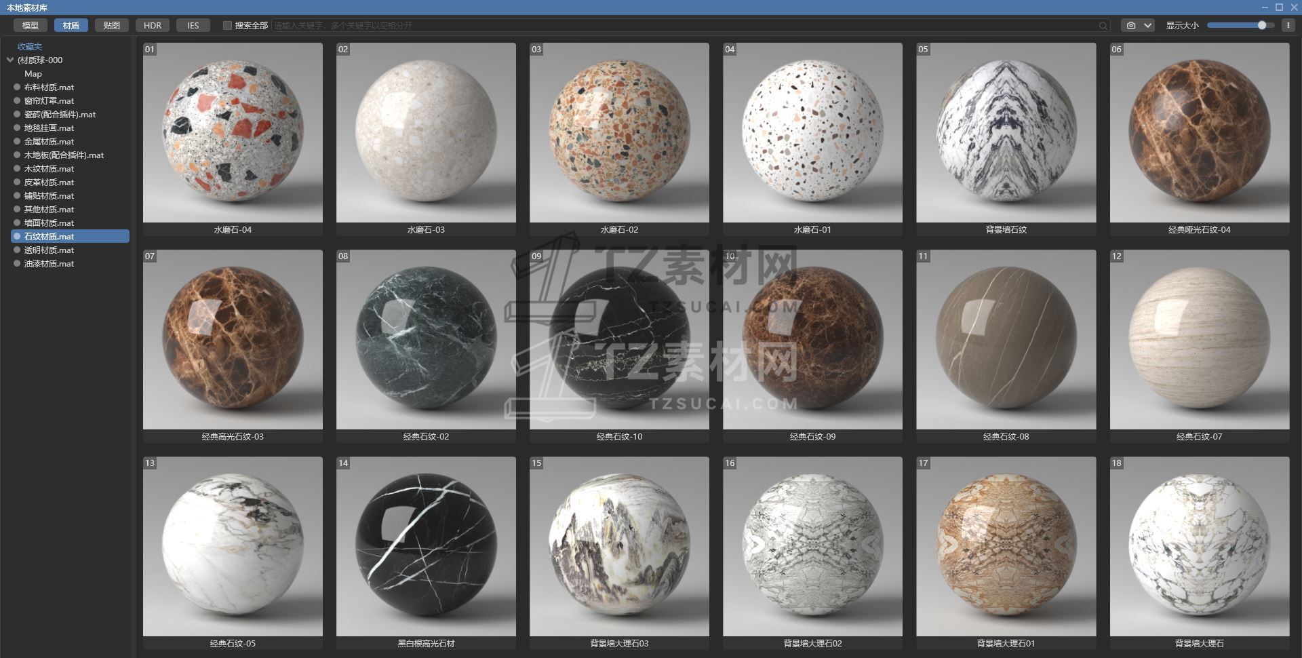
Task: Maximize the 本地素材库 window
Action: [1279, 7]
